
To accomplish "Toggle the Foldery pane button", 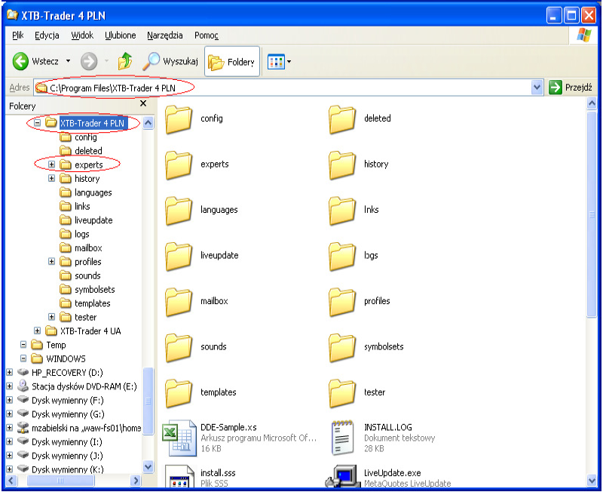I will coord(232,62).
